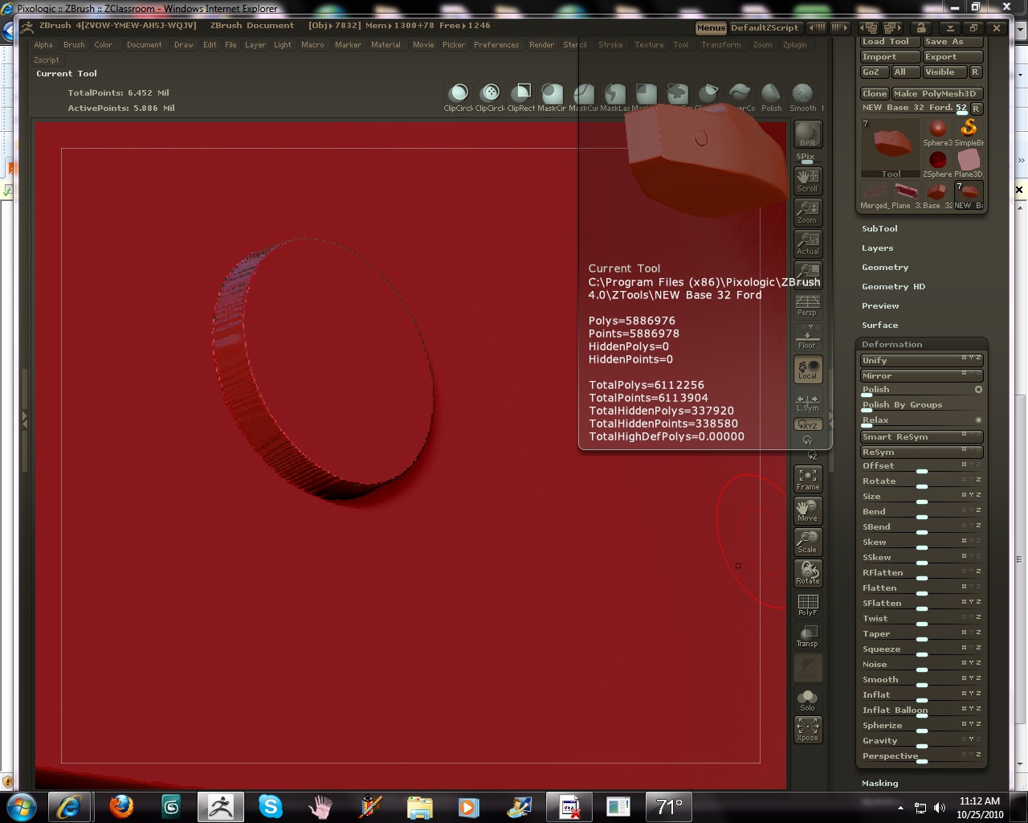Select the ClipRect brush icon
This screenshot has height=823, width=1028.
point(521,96)
